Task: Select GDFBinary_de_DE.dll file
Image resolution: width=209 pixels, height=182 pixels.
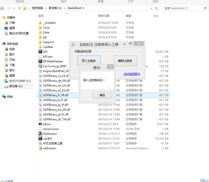Action: click(56, 81)
